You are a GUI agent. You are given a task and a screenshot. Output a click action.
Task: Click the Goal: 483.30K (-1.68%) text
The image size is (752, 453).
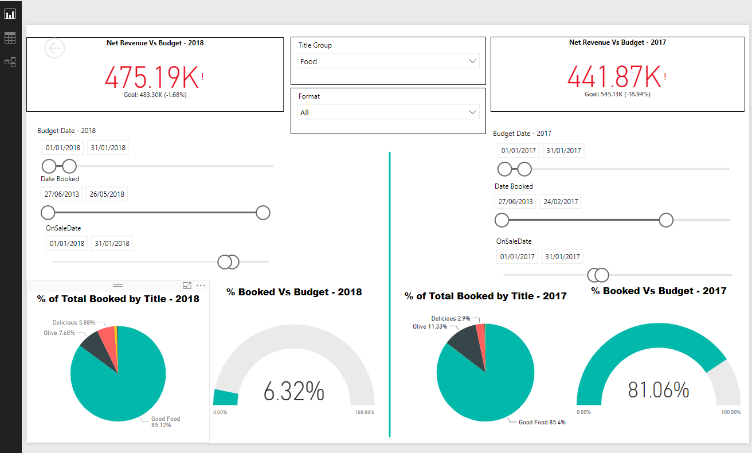pos(155,95)
